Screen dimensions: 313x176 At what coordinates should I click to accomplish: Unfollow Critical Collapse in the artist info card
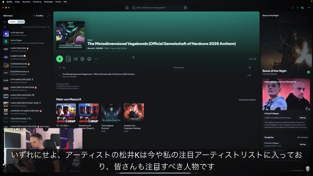pos(303,118)
